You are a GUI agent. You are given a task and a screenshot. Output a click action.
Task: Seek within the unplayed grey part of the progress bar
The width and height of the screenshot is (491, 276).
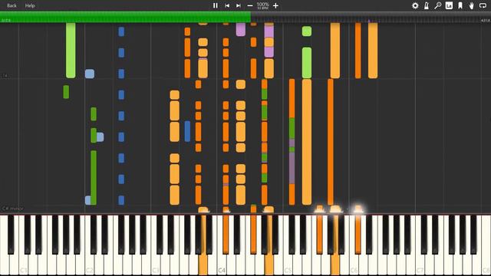pos(371,17)
